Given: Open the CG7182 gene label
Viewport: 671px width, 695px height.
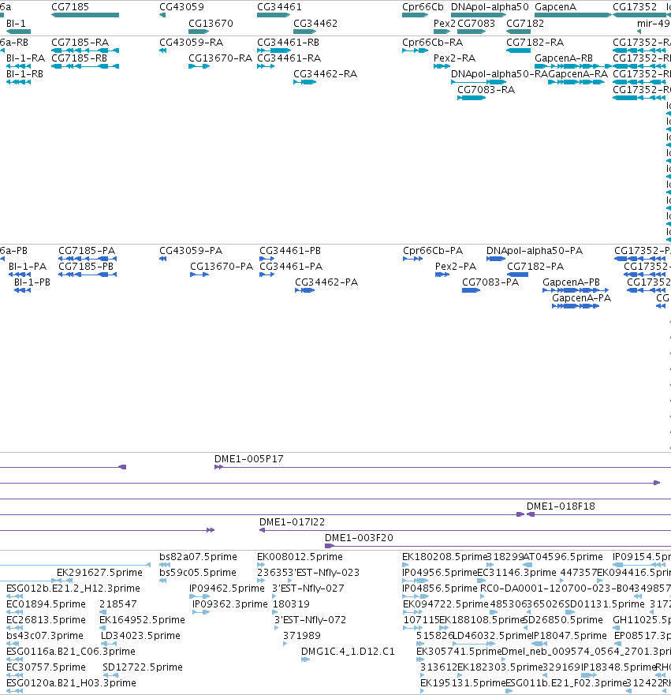Looking at the screenshot, I should (x=525, y=24).
